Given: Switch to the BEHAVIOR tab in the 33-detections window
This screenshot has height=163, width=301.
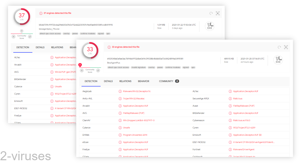Looking at the screenshot, I should point(143,81).
